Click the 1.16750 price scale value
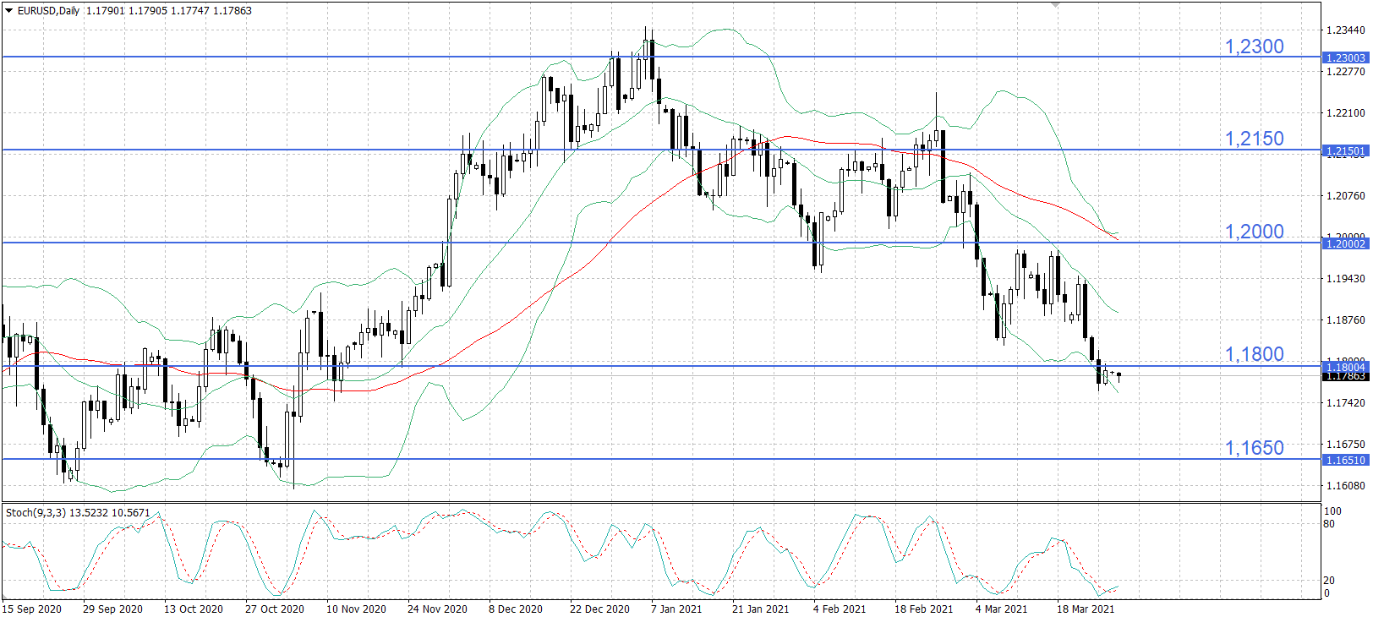This screenshot has width=1373, height=617. pyautogui.click(x=1345, y=444)
